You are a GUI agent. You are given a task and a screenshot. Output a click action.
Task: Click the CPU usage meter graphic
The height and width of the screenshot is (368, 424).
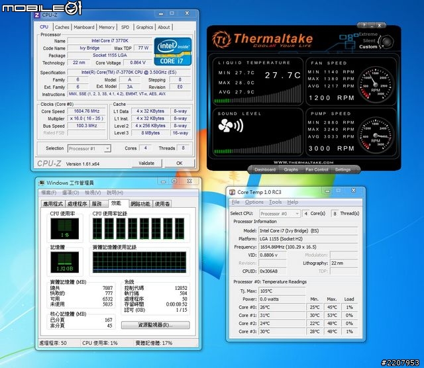click(65, 229)
